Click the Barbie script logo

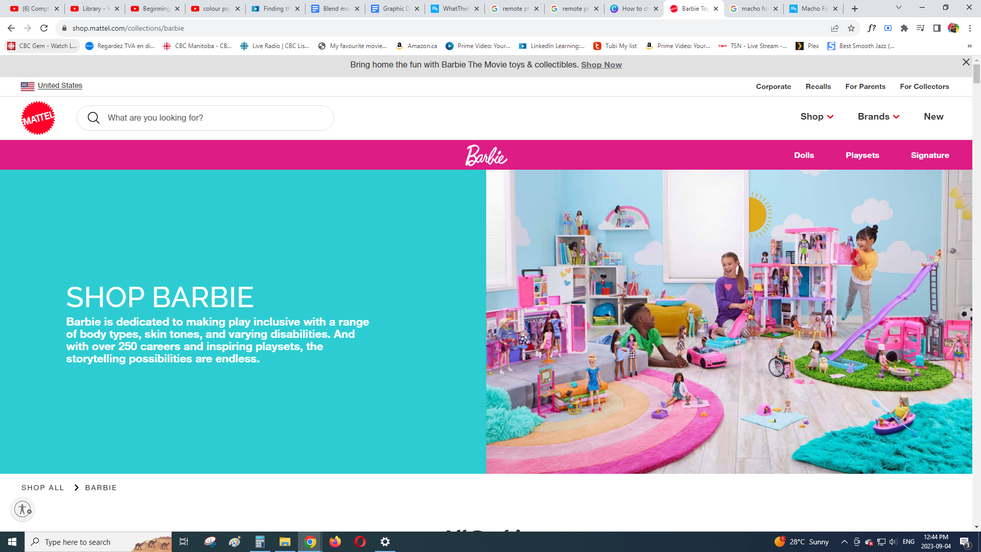coord(486,155)
